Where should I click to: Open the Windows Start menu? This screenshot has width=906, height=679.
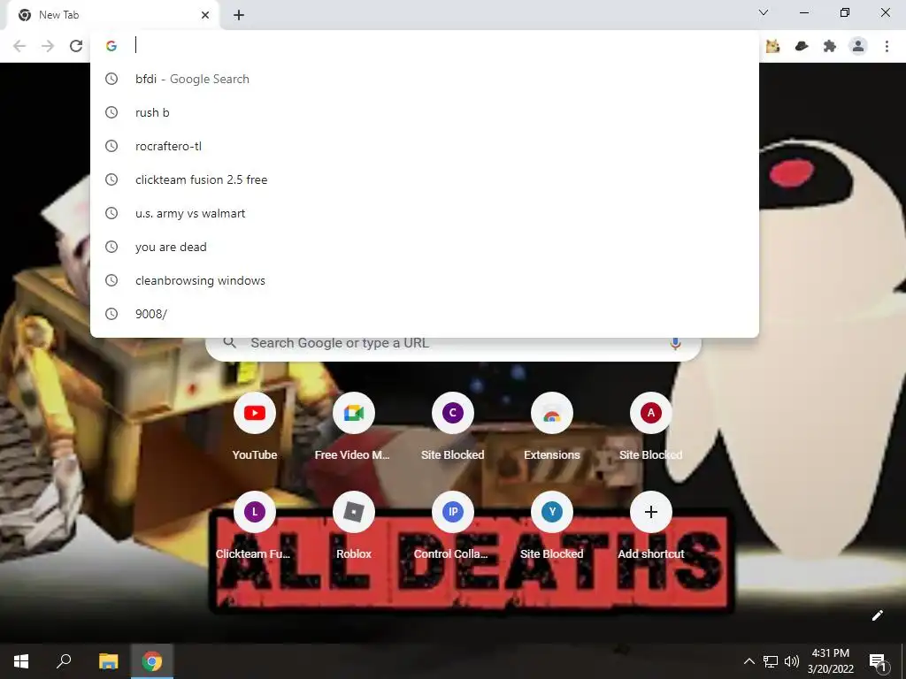pyautogui.click(x=21, y=661)
